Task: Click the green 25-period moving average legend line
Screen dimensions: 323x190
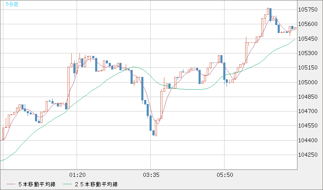Action: tap(67, 184)
